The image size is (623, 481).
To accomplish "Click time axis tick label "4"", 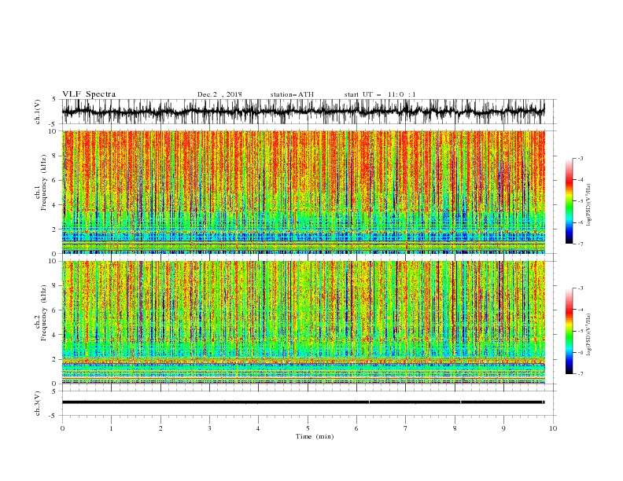I will [258, 428].
